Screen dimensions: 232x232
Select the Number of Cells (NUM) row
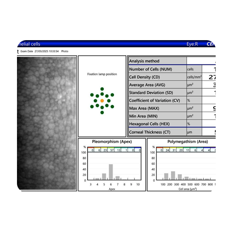[x=157, y=69]
